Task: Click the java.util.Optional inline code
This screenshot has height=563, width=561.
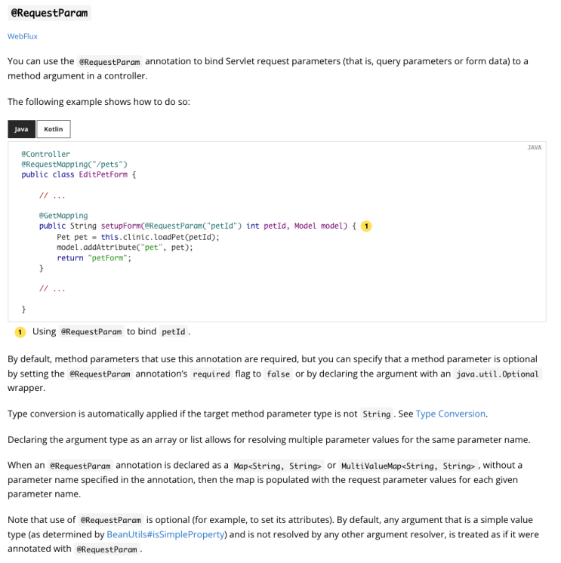Action: tap(498, 374)
